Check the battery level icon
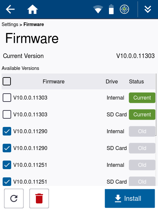This screenshot has width=158, height=211. pyautogui.click(x=111, y=9)
